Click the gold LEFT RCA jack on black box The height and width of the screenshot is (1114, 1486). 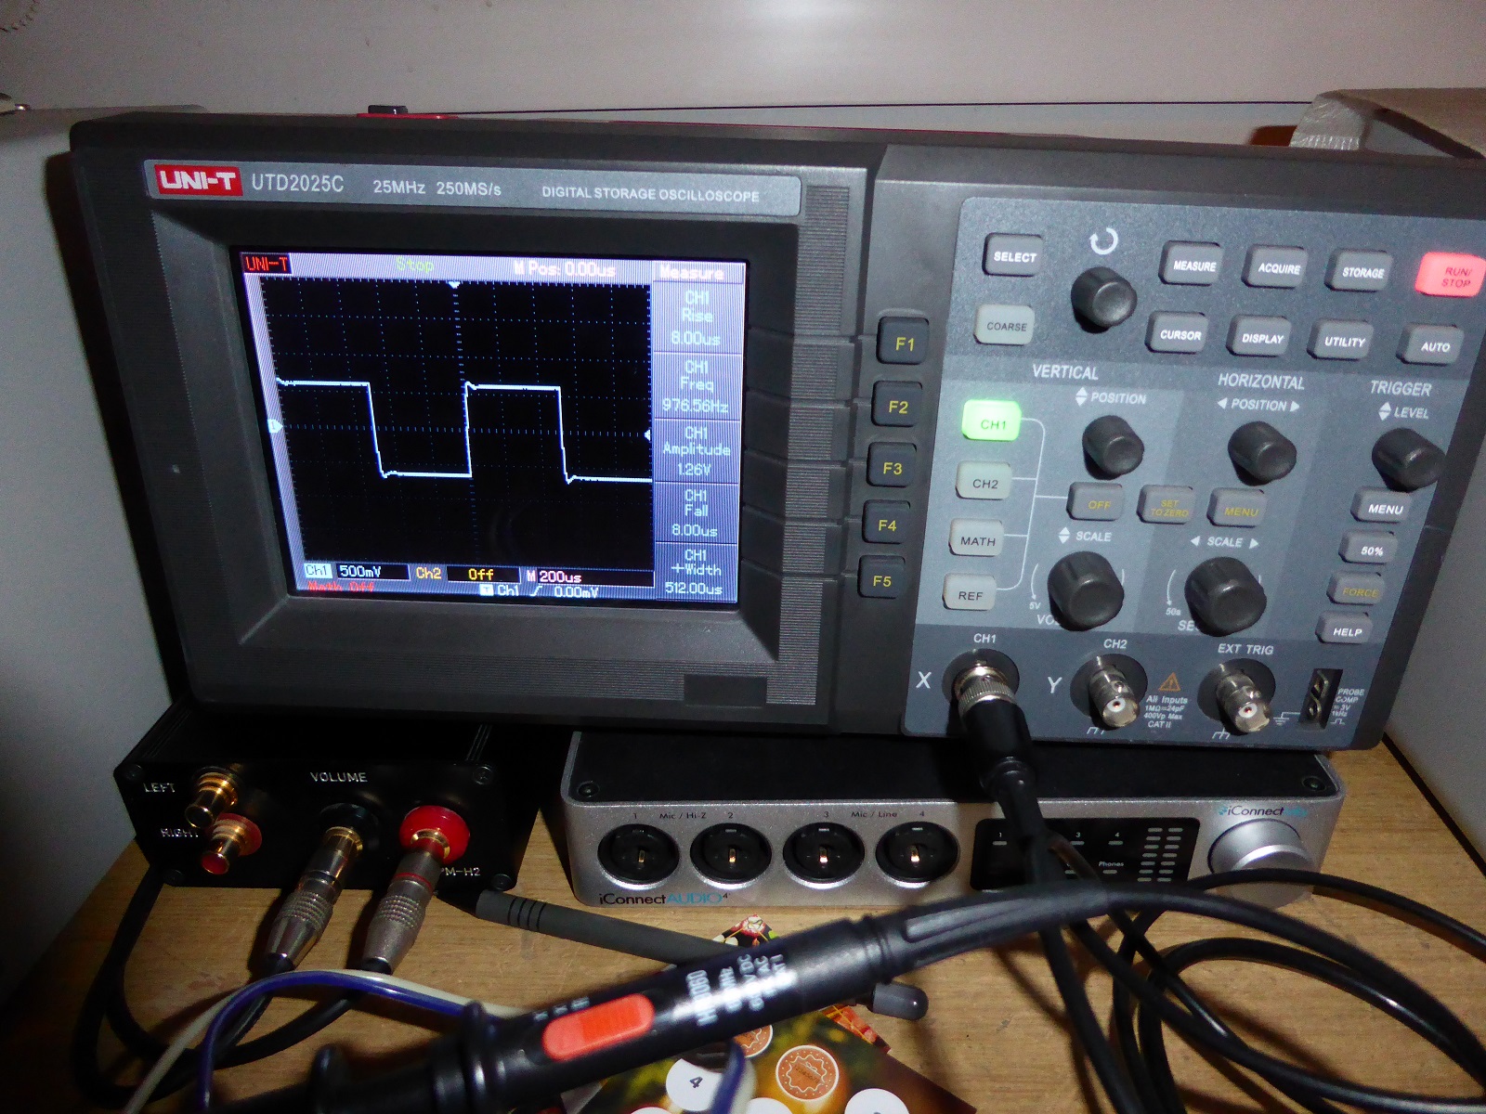212,797
